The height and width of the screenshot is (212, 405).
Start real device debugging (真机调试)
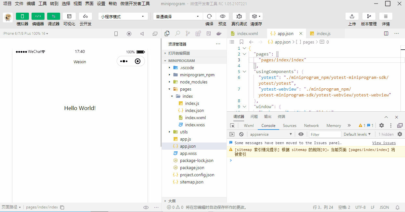click(239, 16)
